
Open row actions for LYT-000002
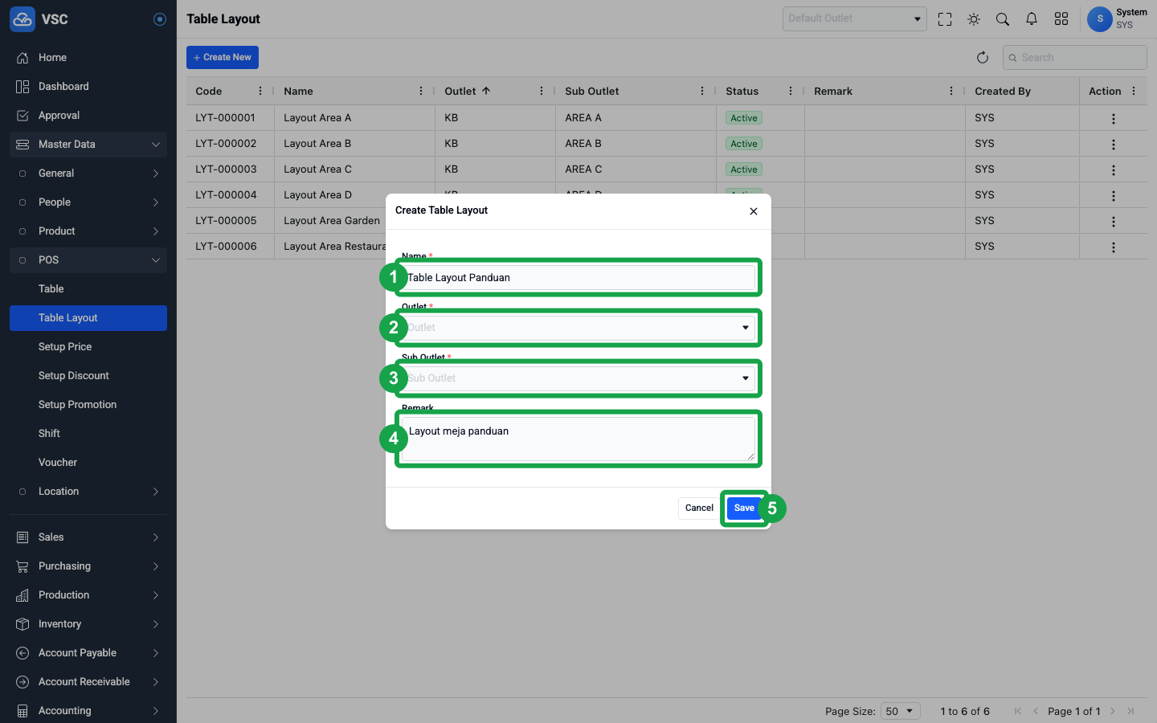coord(1113,145)
